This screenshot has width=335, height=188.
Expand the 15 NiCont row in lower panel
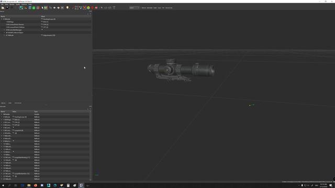point(2,157)
